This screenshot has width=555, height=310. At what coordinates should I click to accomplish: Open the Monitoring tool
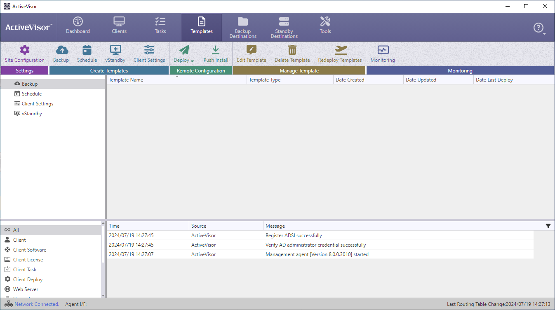(x=383, y=54)
